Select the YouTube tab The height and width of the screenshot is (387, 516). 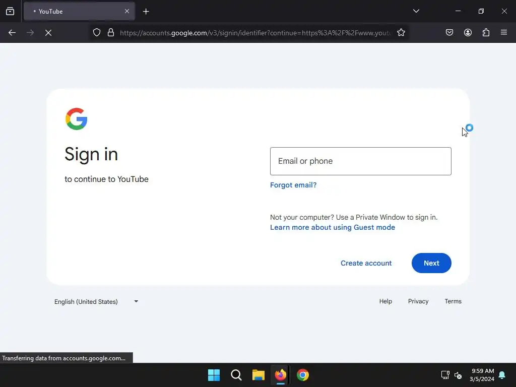pos(79,11)
